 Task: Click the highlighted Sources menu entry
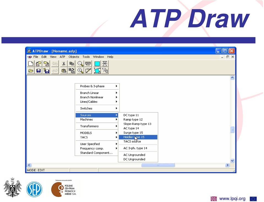coord(97,115)
